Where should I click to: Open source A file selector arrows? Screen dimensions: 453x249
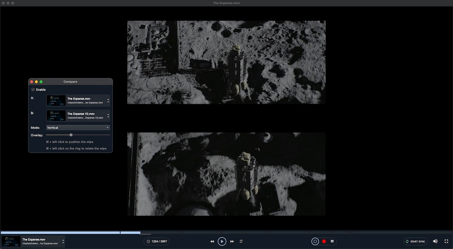click(108, 101)
